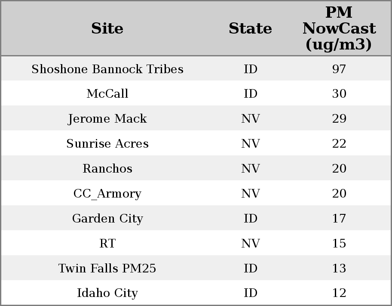Select the CC_Armory site cell
This screenshot has width=392, height=306.
[x=107, y=194]
